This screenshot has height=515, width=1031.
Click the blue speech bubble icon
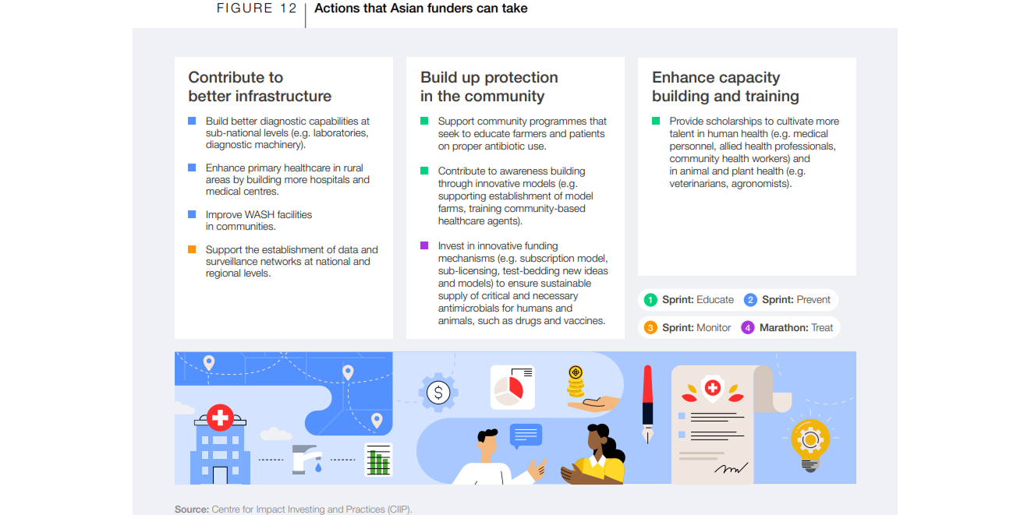526,436
